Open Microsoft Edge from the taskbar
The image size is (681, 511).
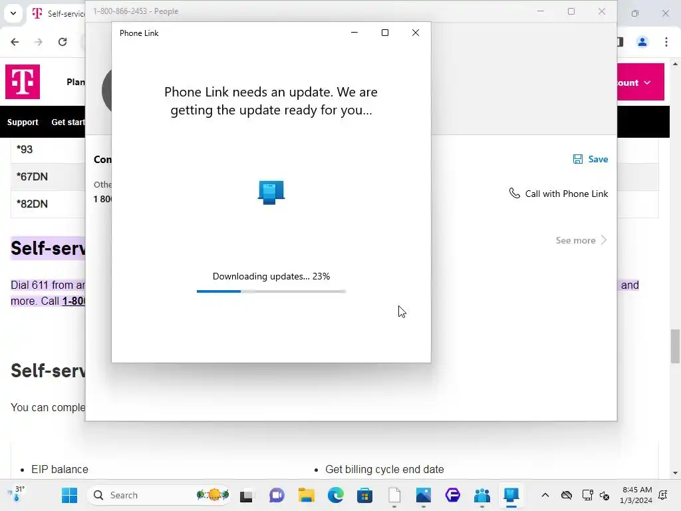click(x=336, y=495)
